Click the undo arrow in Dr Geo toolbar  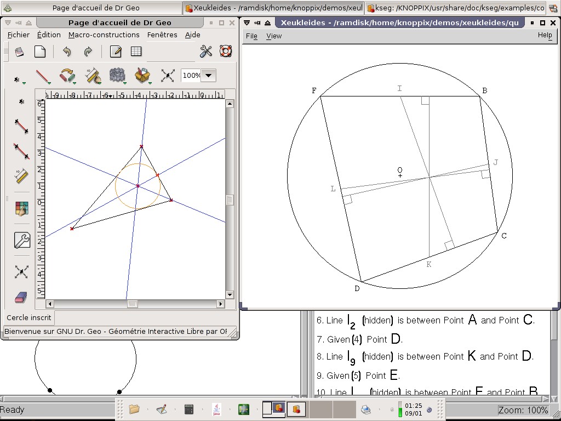(x=67, y=52)
